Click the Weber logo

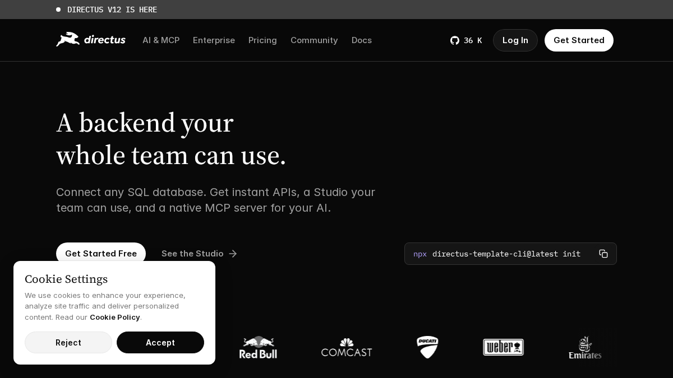point(504,347)
